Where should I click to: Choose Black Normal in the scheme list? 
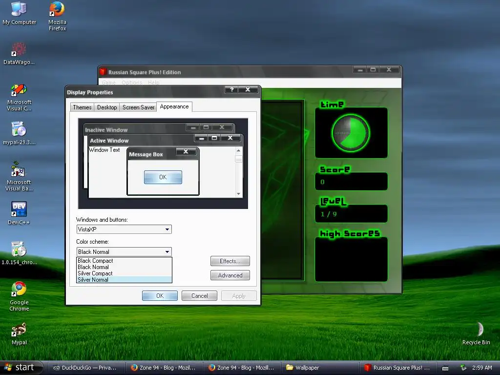point(124,267)
